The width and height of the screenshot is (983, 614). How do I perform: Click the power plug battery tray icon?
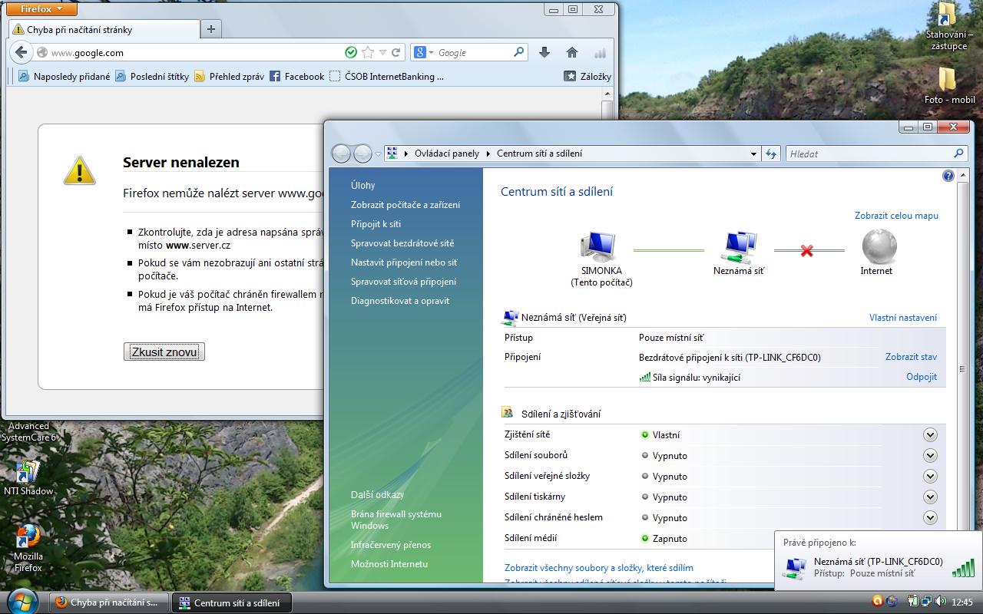913,602
